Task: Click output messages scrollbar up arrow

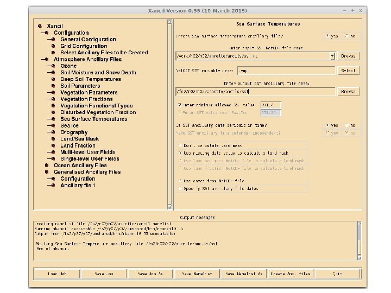Action: click(x=360, y=224)
